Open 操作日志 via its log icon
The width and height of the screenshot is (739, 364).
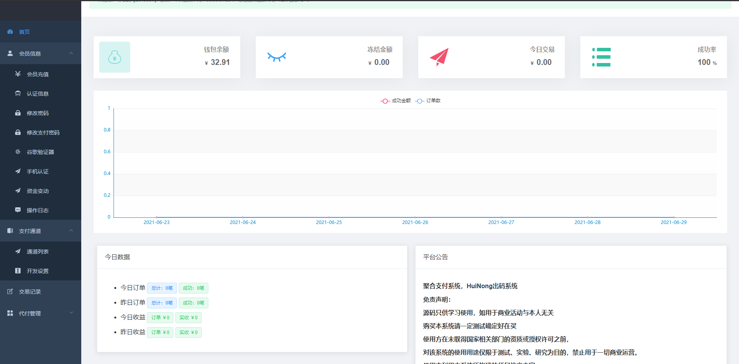pos(18,210)
